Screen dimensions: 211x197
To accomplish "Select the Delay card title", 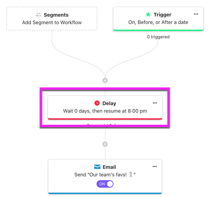I will [x=109, y=103].
